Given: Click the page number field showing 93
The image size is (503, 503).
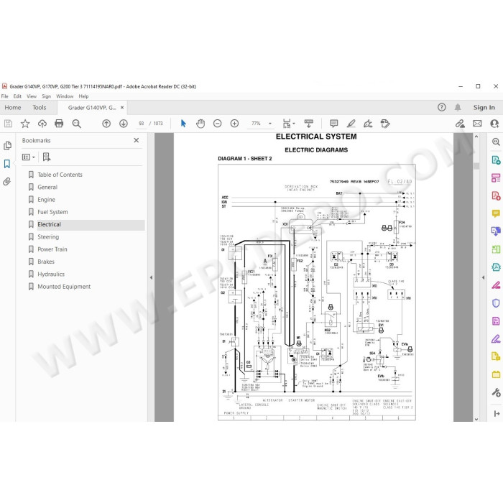Looking at the screenshot, I should [x=141, y=124].
